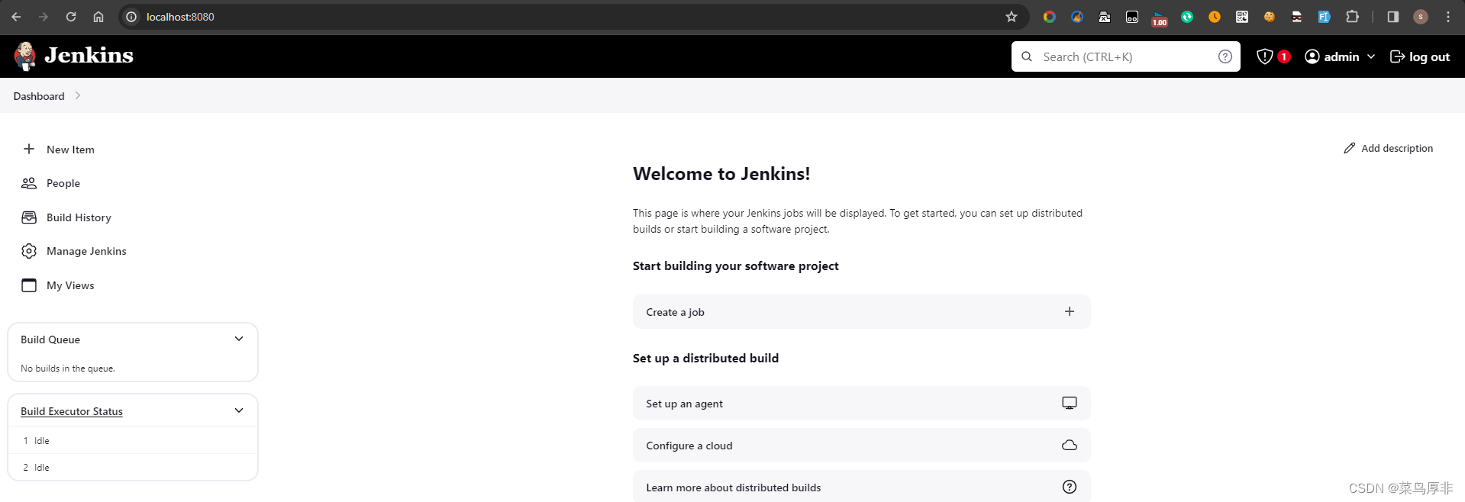
Task: Click the orange clock extension icon
Action: coord(1215,17)
